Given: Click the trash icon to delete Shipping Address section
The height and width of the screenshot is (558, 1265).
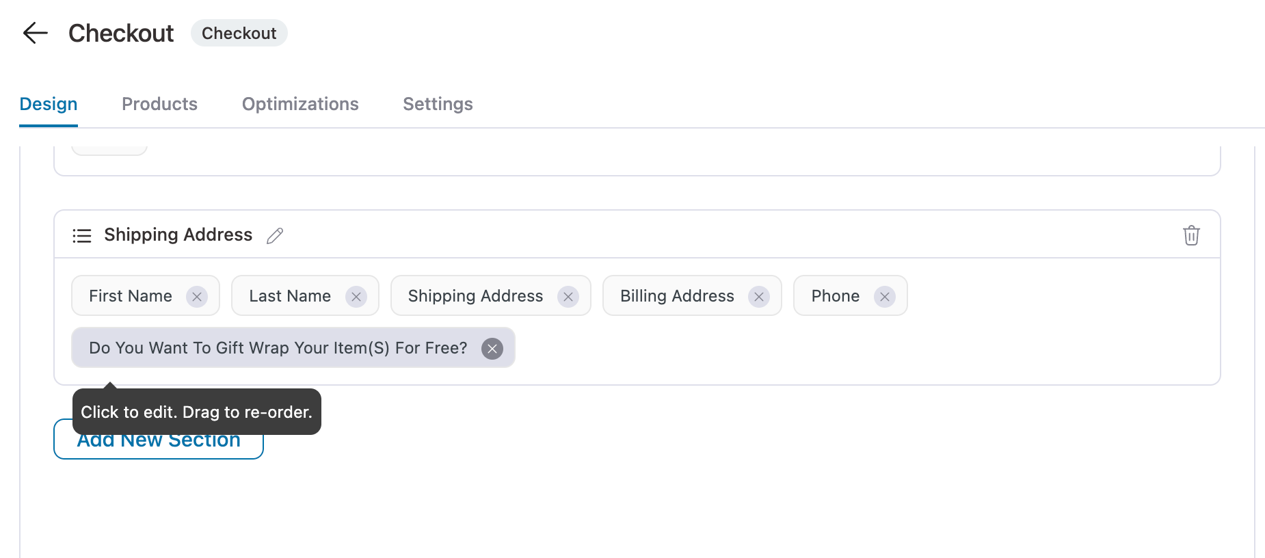Looking at the screenshot, I should tap(1191, 235).
